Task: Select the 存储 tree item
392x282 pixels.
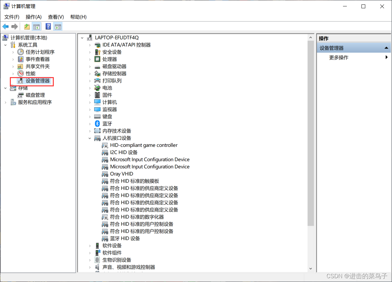Action: (23, 88)
